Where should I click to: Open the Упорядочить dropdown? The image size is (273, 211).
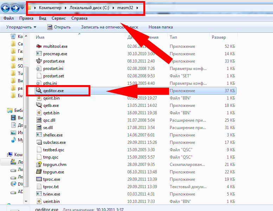[21, 27]
